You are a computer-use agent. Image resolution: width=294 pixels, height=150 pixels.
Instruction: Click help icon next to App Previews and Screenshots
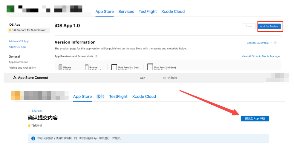coord(96,56)
